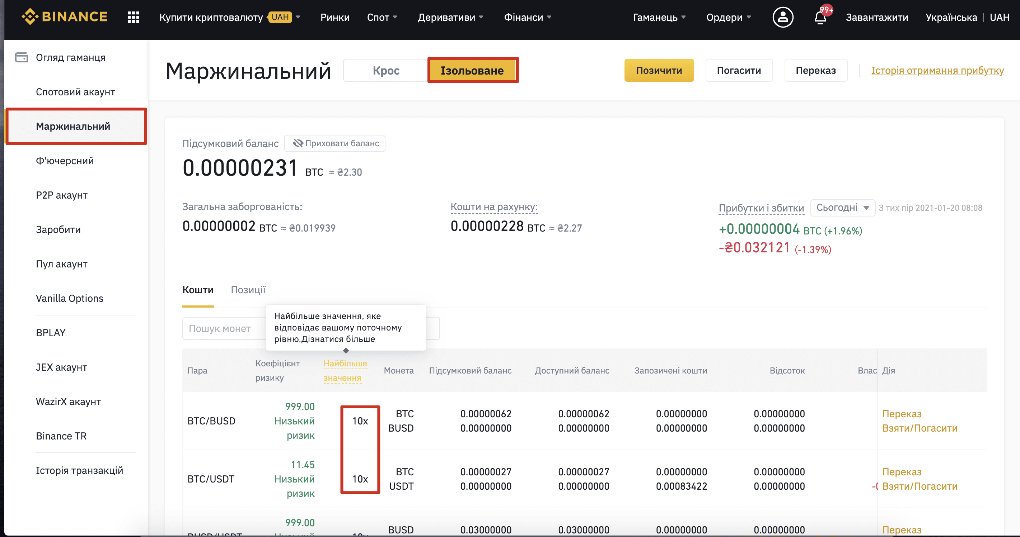Click the 0.00083422 borrowed USDT value
This screenshot has width=1020, height=537.
coord(681,486)
